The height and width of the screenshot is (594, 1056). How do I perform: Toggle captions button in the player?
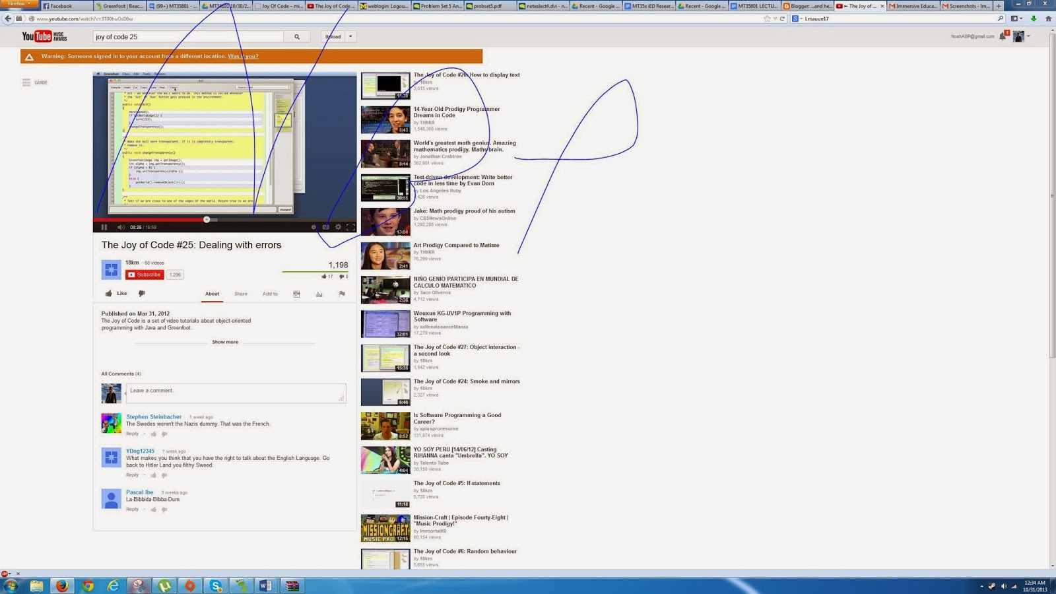325,227
